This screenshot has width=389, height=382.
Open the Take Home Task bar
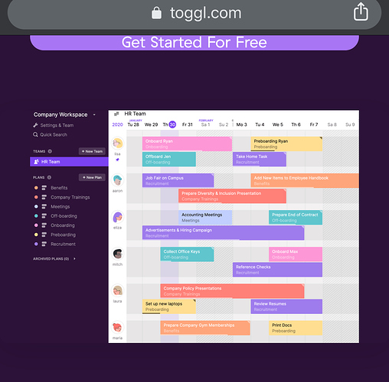(x=260, y=159)
